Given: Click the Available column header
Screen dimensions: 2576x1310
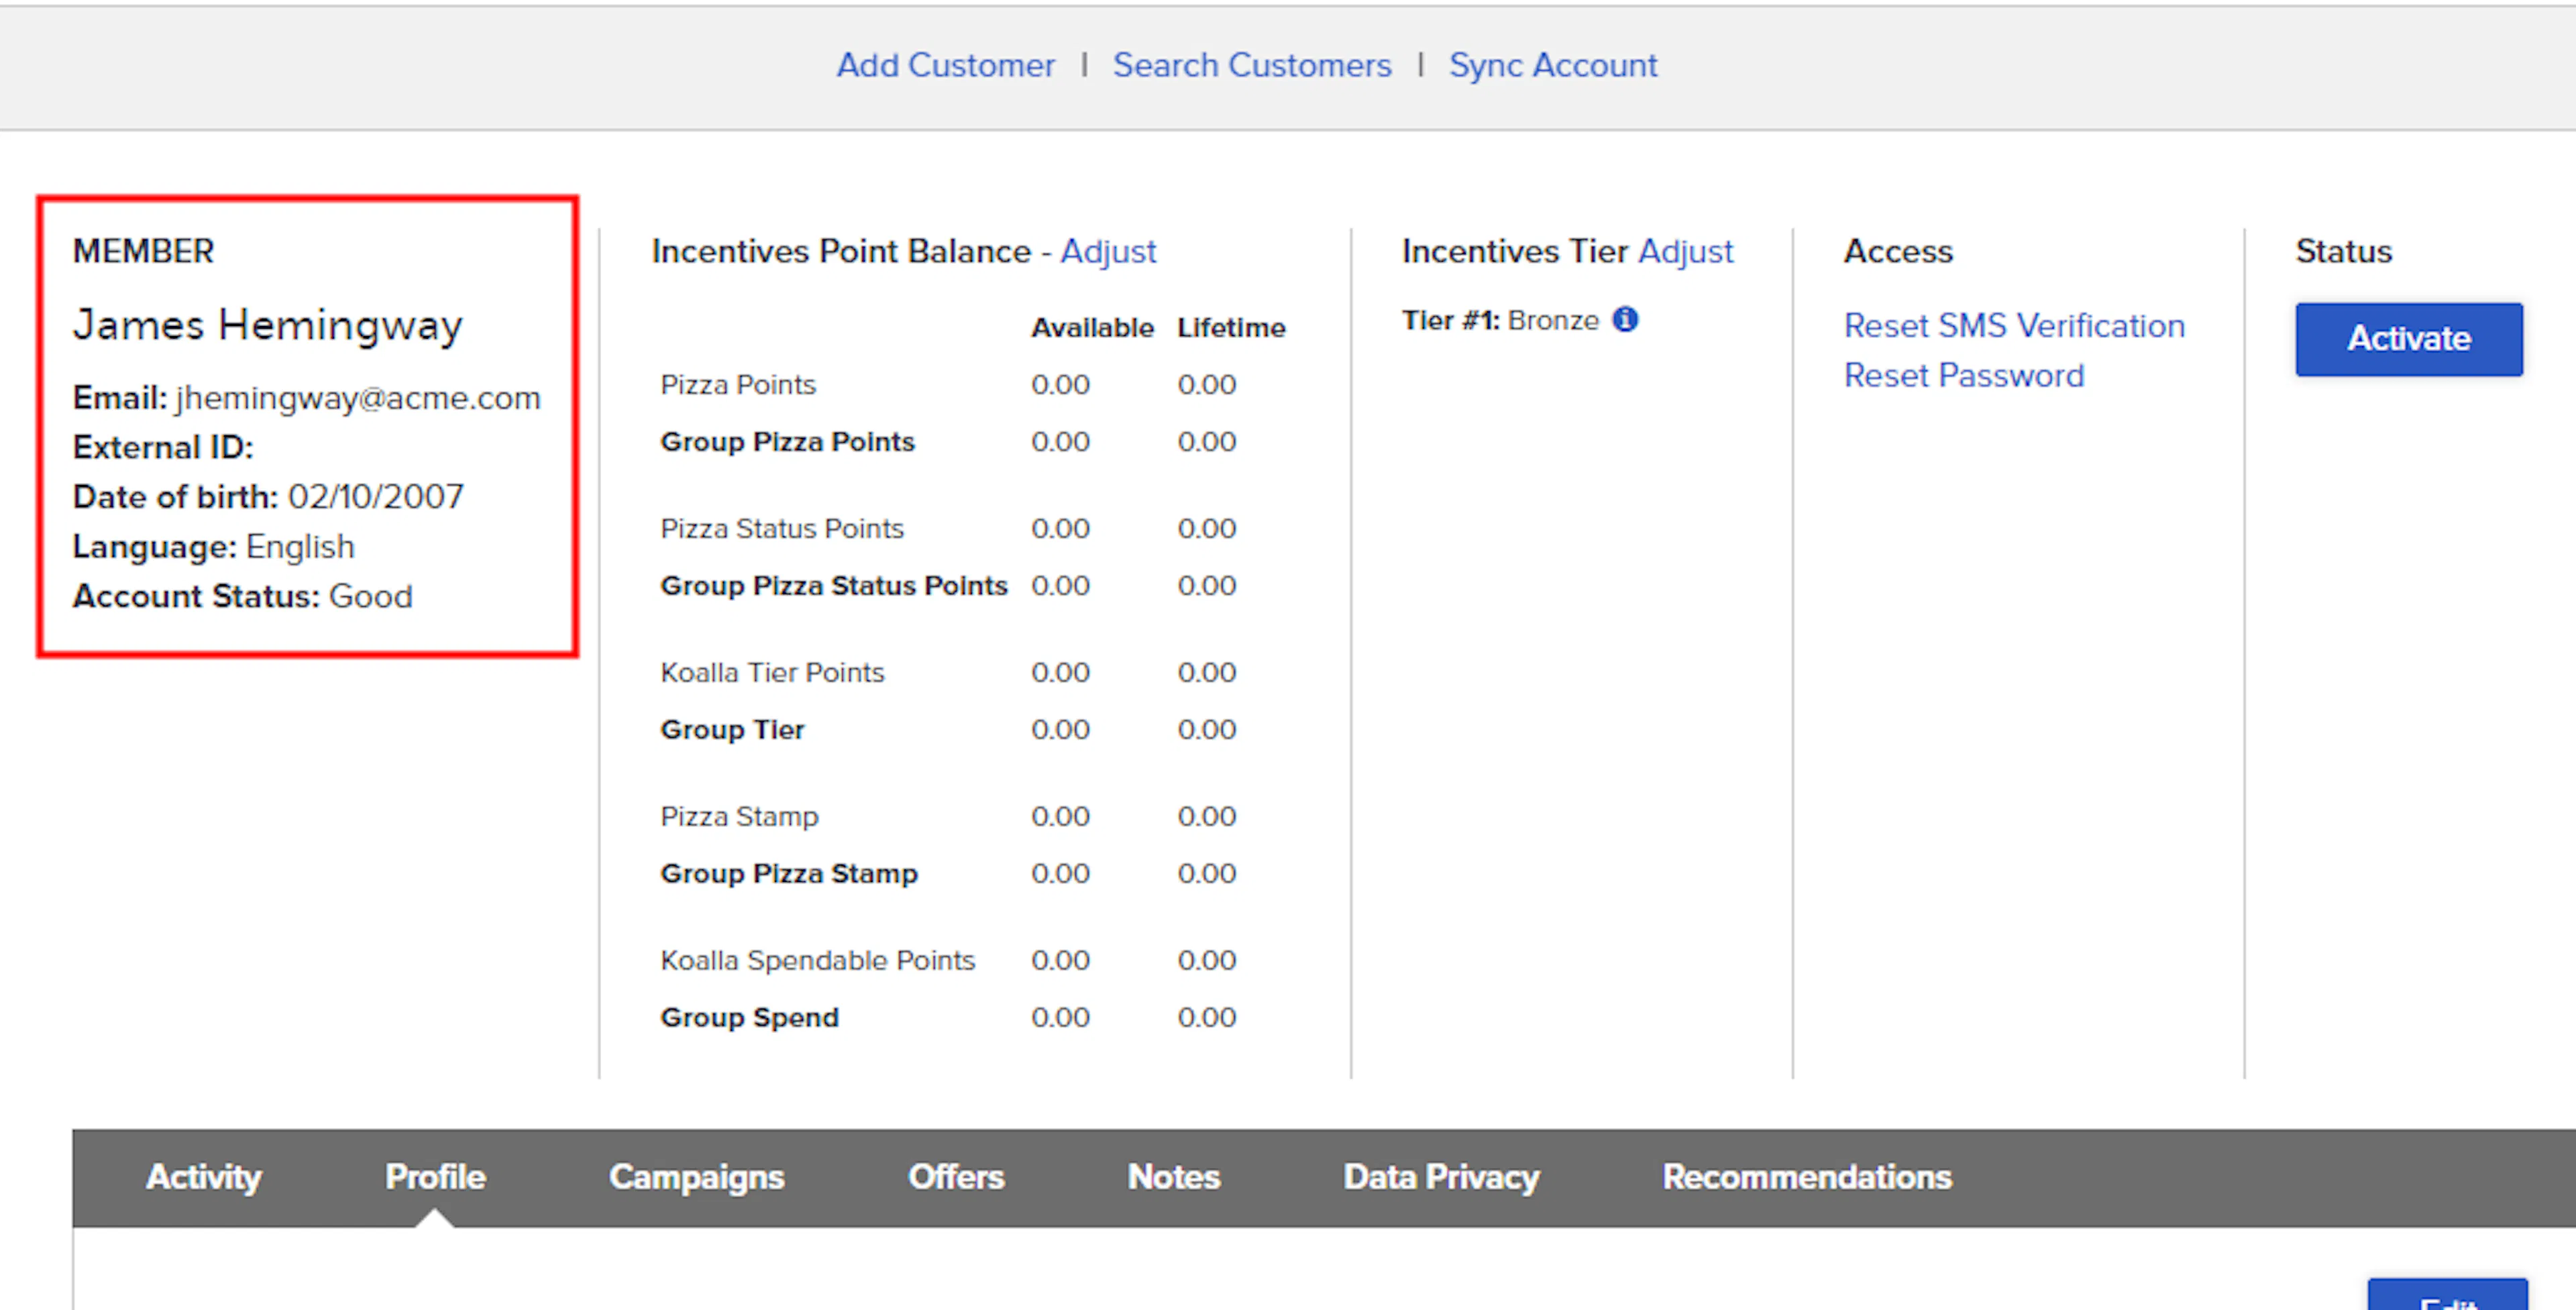Looking at the screenshot, I should pos(1092,328).
